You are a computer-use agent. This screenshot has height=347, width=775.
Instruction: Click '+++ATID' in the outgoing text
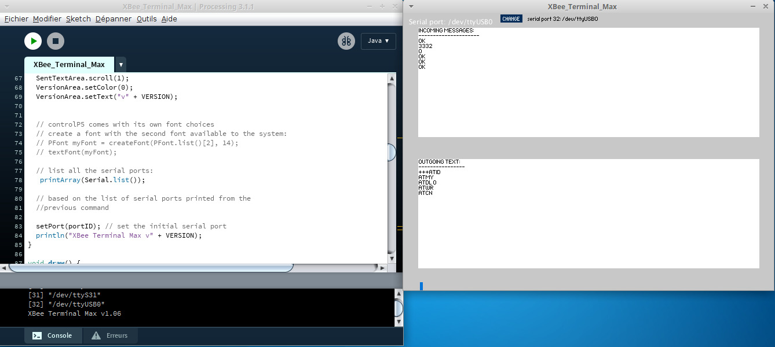tap(429, 172)
